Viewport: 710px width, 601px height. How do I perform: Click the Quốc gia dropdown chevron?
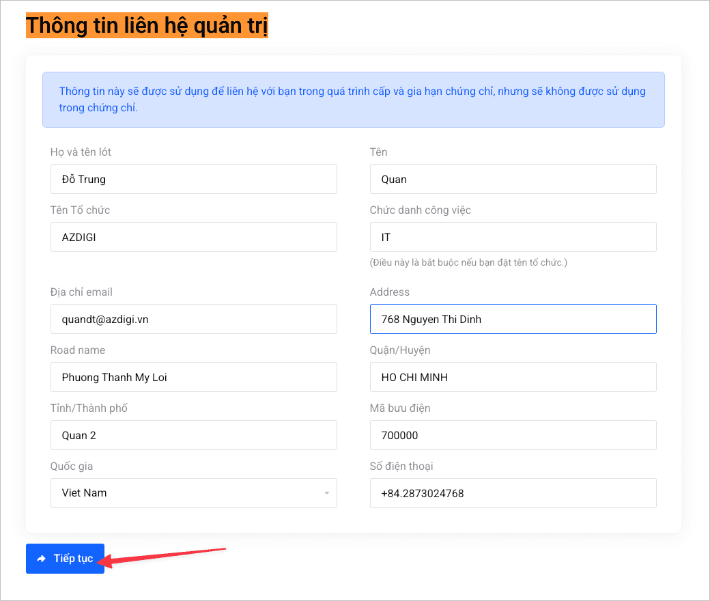click(x=327, y=493)
